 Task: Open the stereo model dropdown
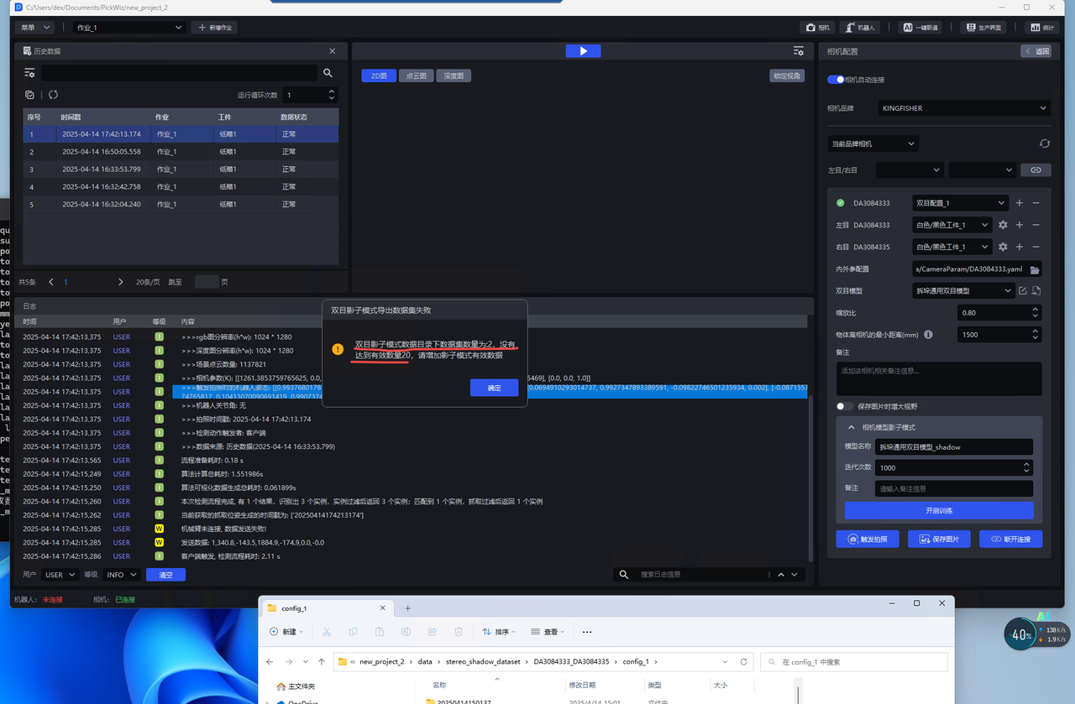click(x=962, y=291)
